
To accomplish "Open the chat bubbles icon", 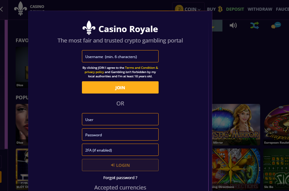I will tap(276, 25).
